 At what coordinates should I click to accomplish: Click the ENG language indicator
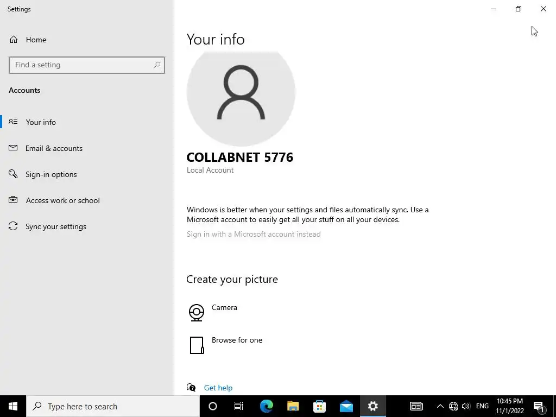482,406
